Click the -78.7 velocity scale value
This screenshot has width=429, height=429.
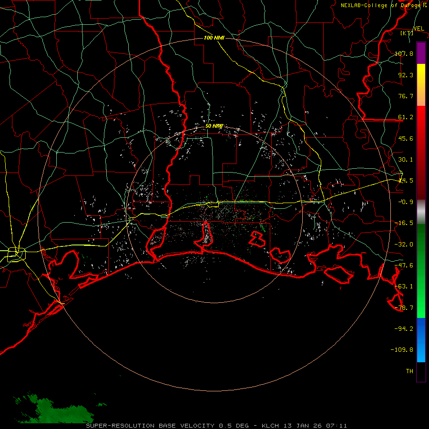pos(404,308)
